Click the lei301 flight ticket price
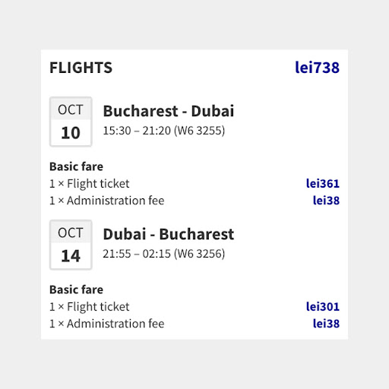This screenshot has height=389, width=389. (x=323, y=307)
